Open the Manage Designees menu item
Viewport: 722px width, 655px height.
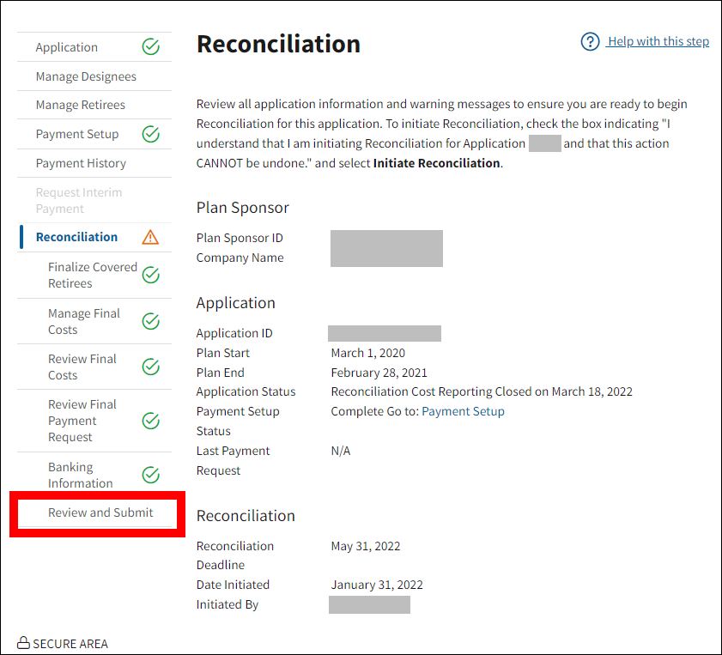[86, 76]
